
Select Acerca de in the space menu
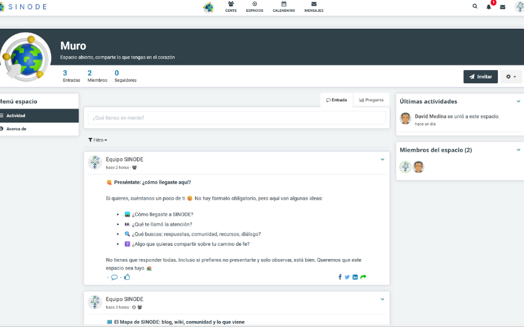16,129
